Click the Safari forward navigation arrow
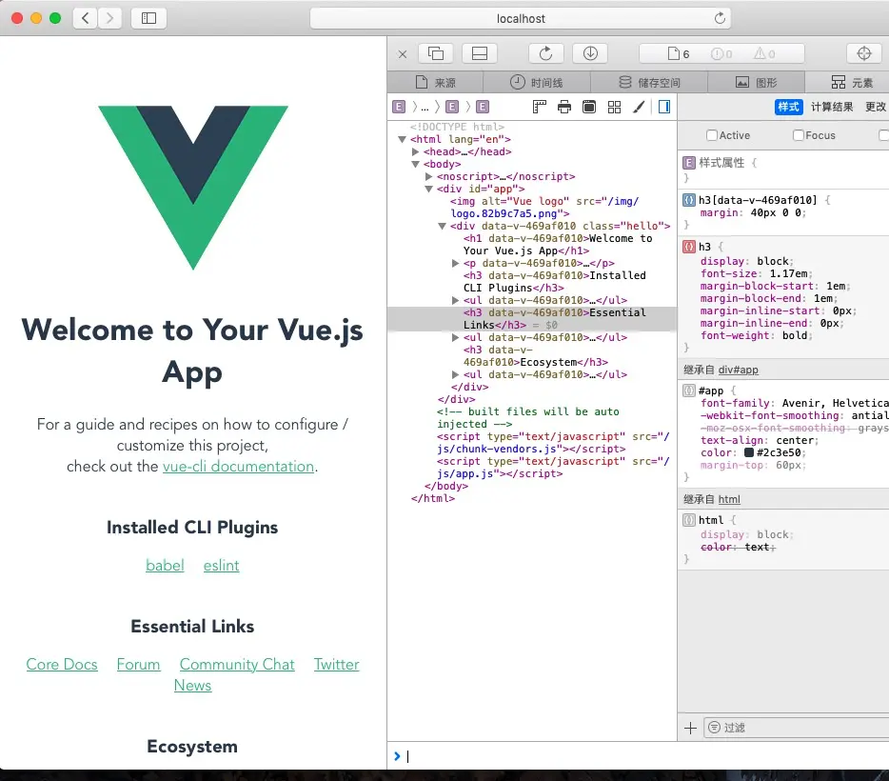 tap(109, 18)
